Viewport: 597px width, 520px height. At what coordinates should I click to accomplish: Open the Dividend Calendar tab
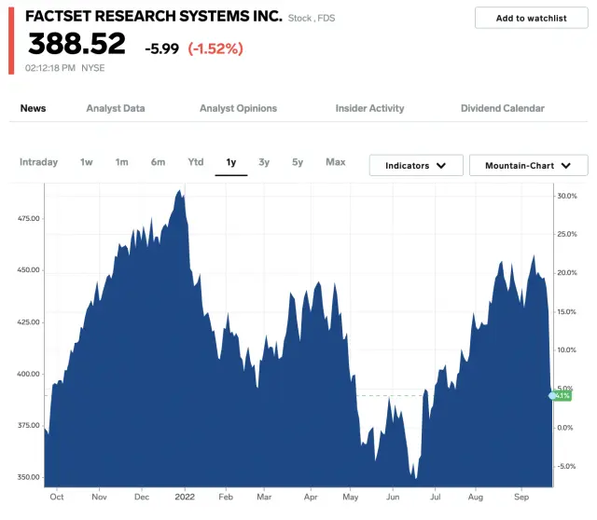coord(502,108)
